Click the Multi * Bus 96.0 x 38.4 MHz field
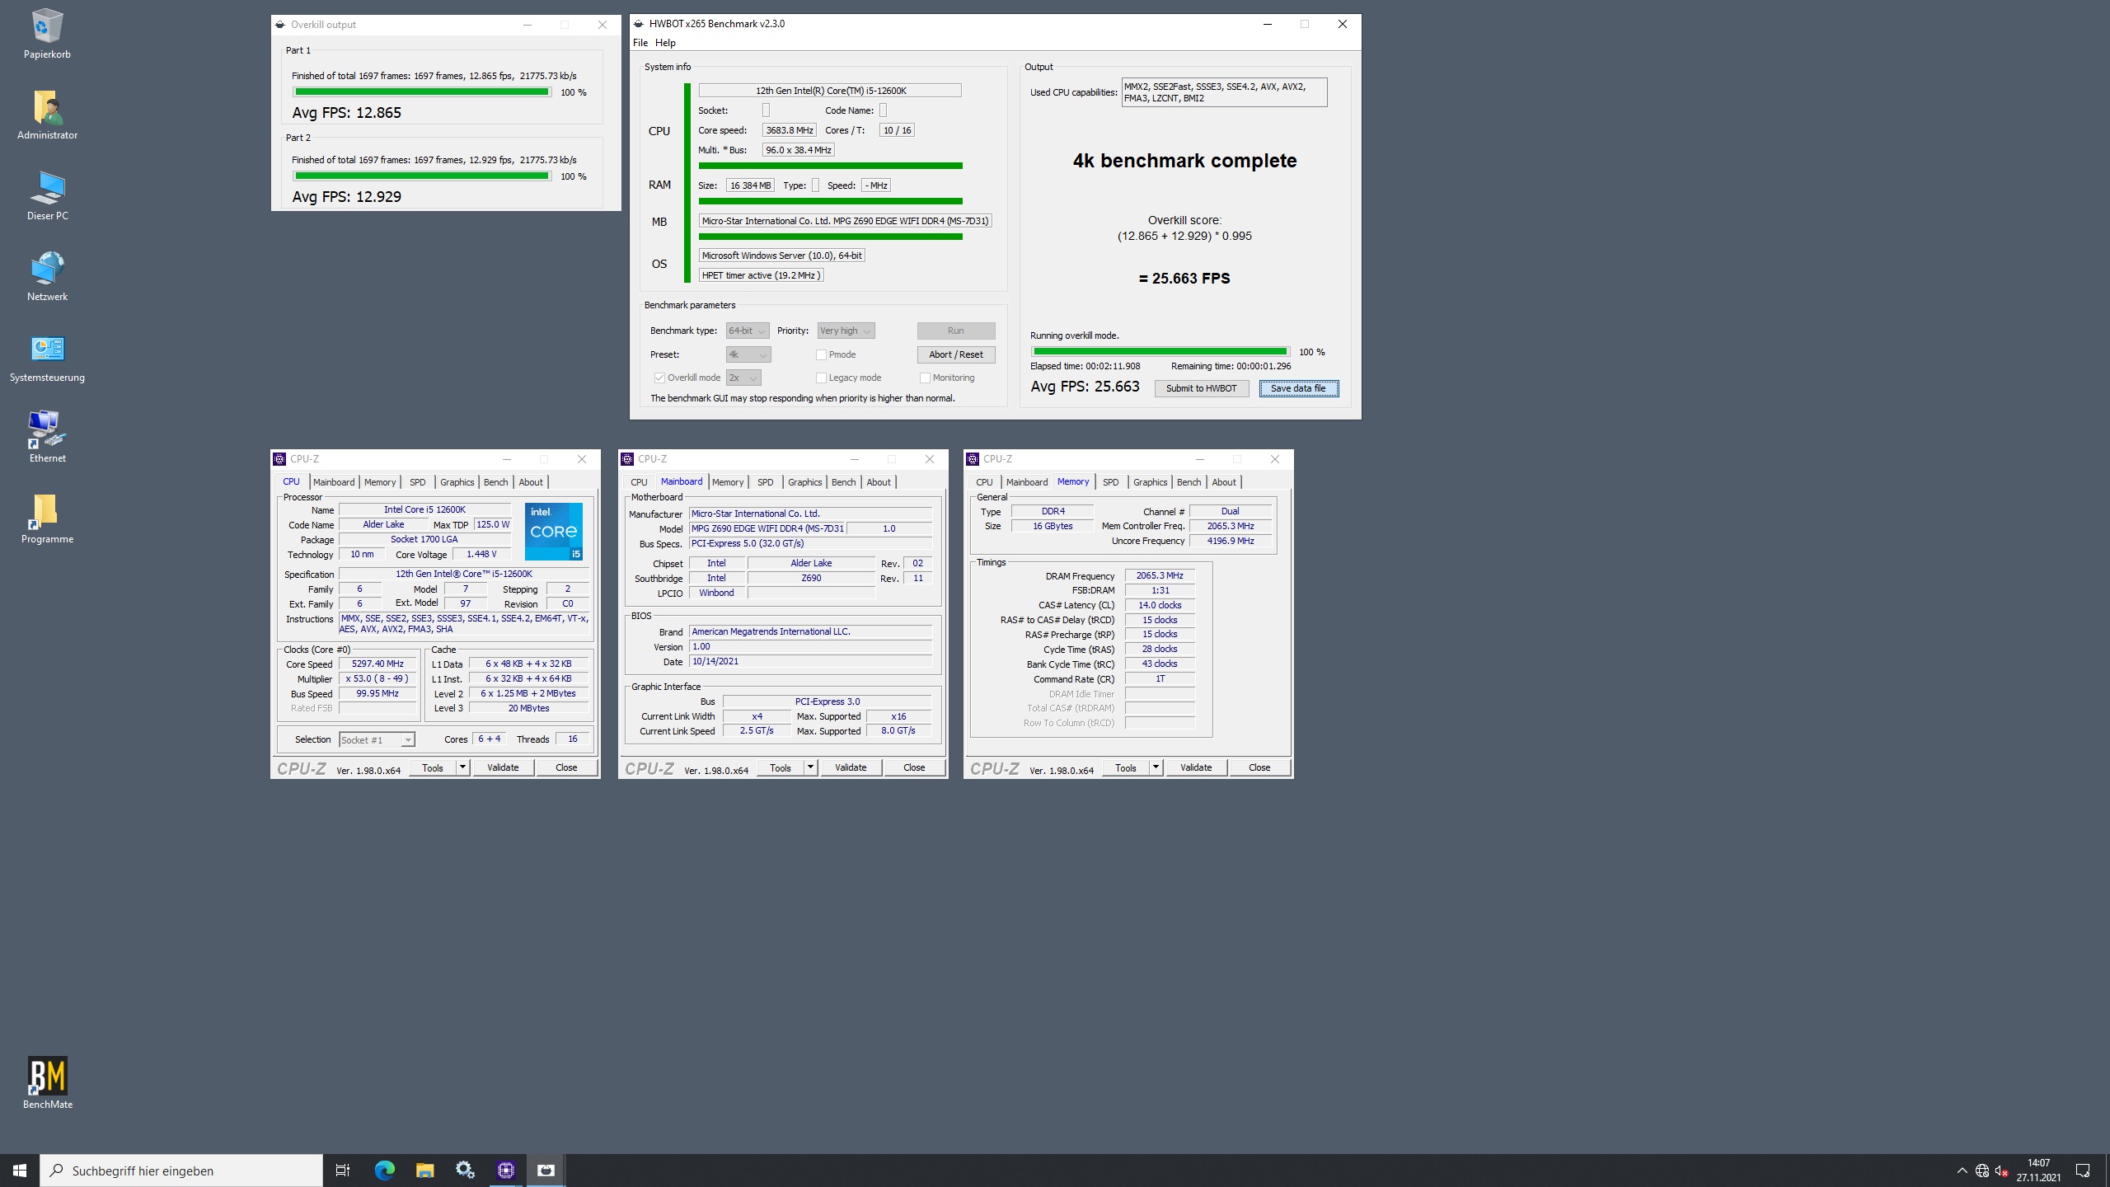 (798, 150)
